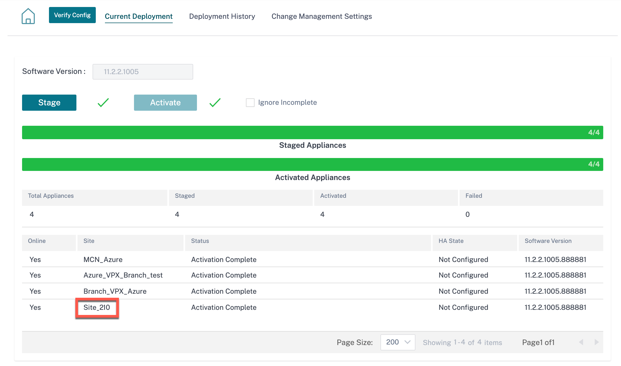Enable the Ignore Incomplete checkbox

click(250, 102)
